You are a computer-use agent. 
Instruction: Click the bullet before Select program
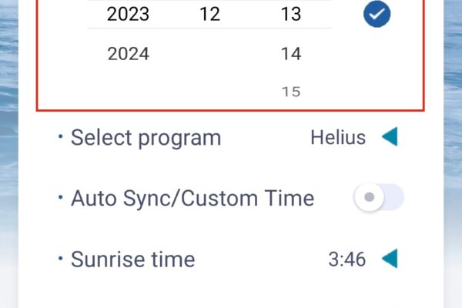pos(60,136)
